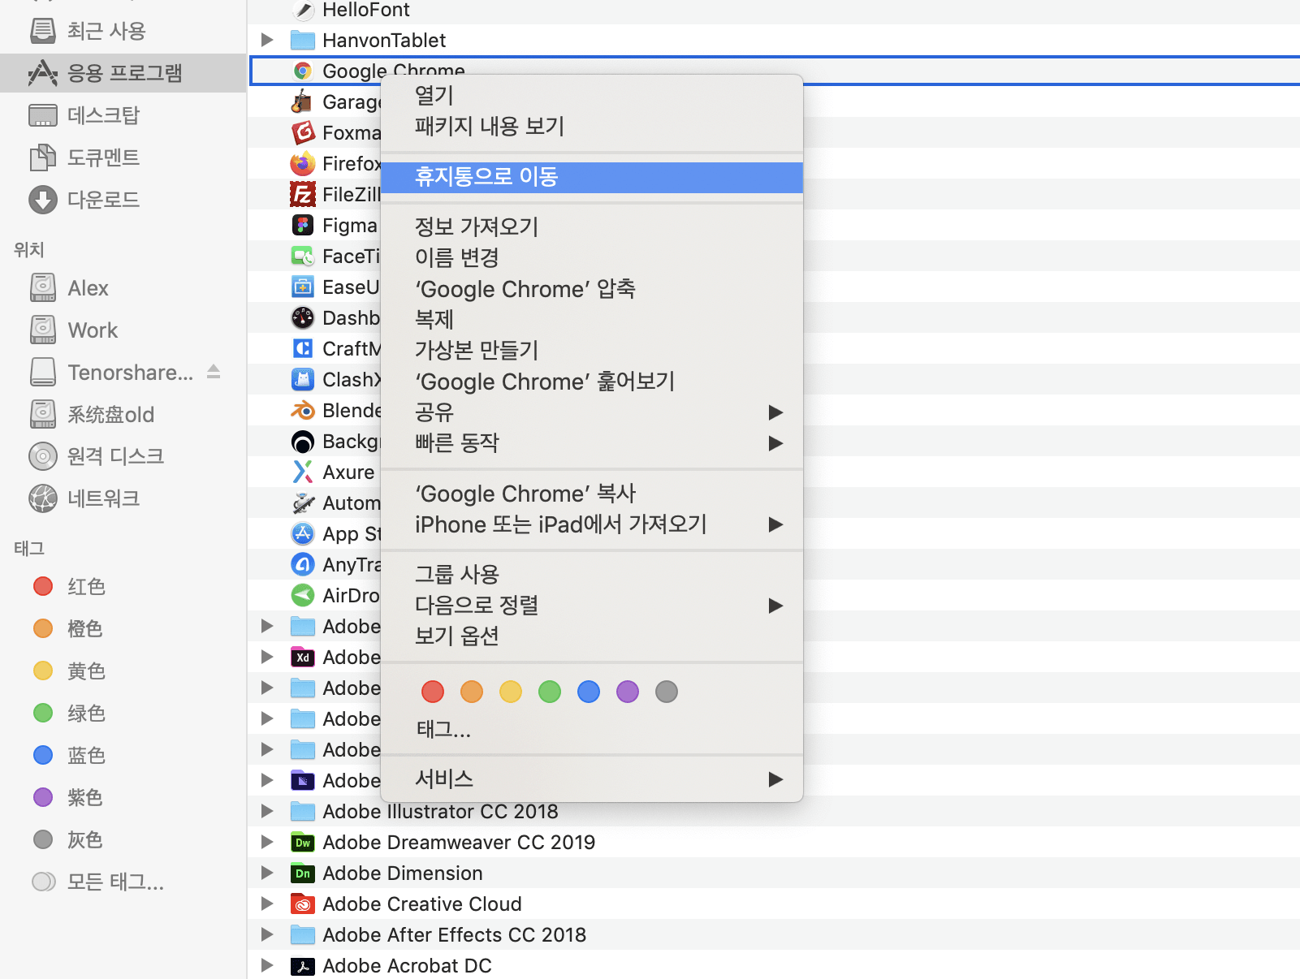Click the Foxmail app icon

(x=303, y=133)
